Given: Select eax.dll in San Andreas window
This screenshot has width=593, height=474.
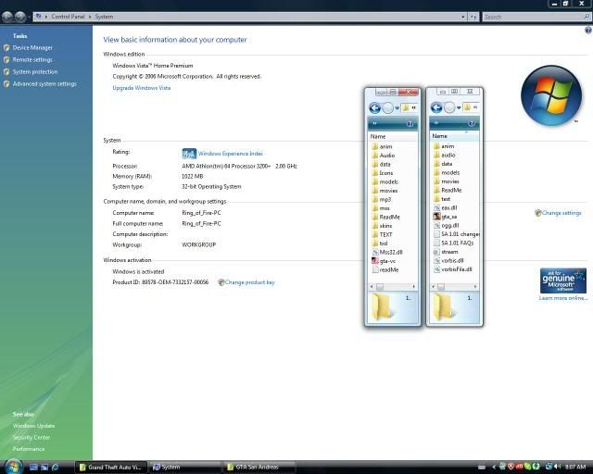Looking at the screenshot, I should point(445,207).
